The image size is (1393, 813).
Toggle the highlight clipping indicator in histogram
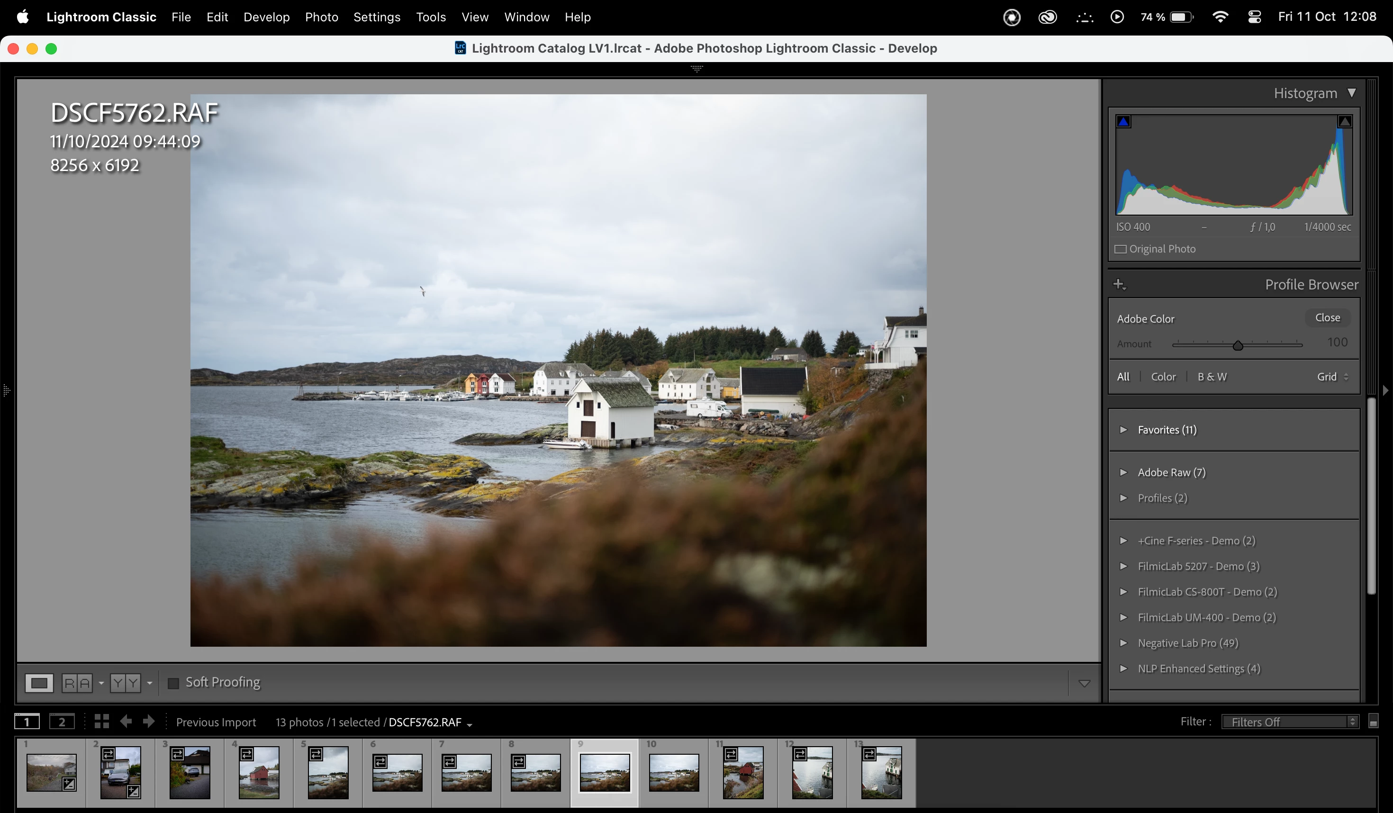(x=1344, y=122)
